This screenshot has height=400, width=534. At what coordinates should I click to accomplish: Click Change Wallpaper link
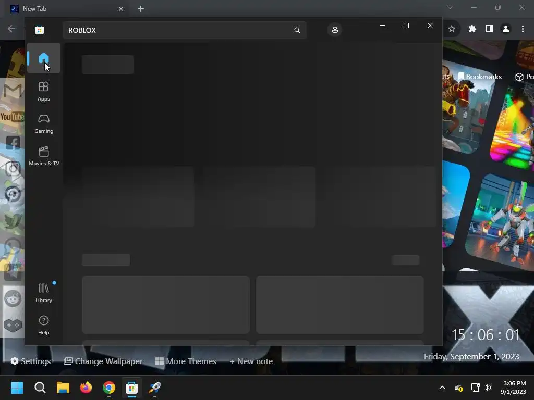[x=103, y=361]
